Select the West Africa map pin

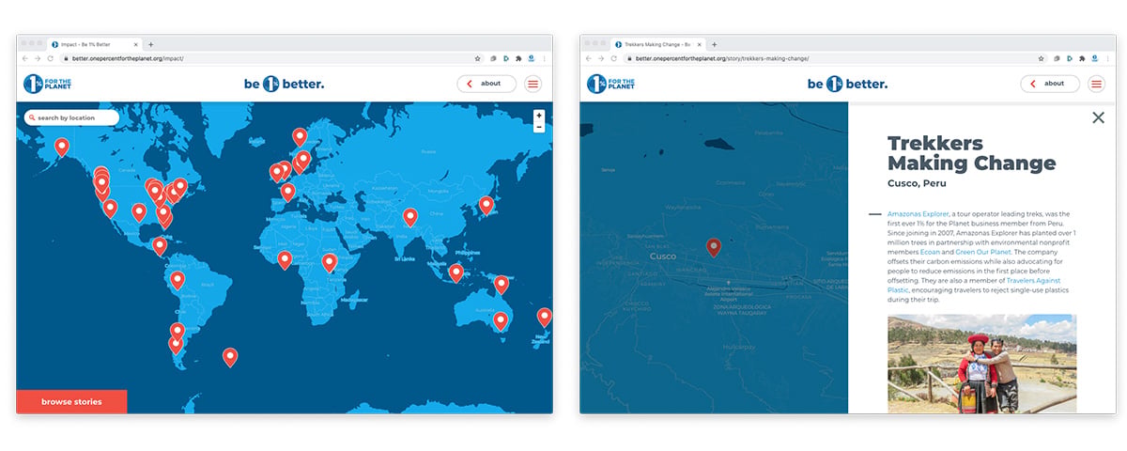tap(285, 260)
